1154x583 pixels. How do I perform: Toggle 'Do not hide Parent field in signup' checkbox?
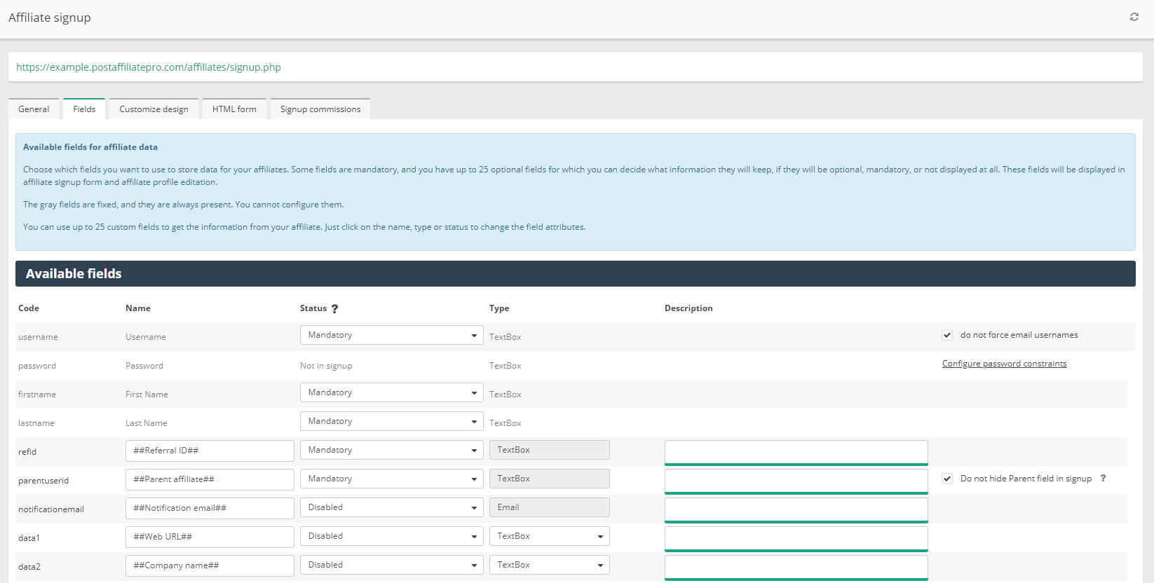[x=947, y=479]
